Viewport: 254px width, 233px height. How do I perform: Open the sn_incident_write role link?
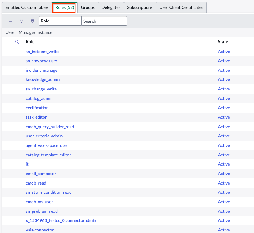point(42,52)
